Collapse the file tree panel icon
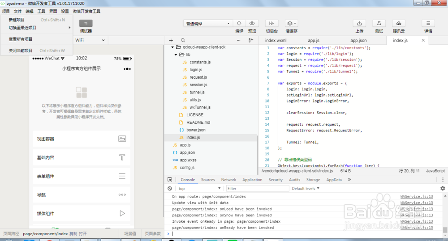Screen dimensions: 448x241 point(251,41)
